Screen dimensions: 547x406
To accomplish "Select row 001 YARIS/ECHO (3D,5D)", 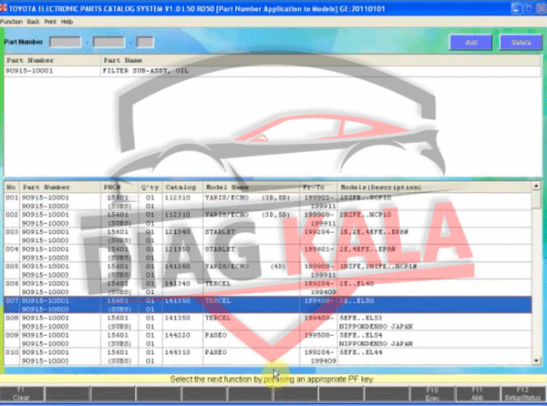I will (x=268, y=201).
